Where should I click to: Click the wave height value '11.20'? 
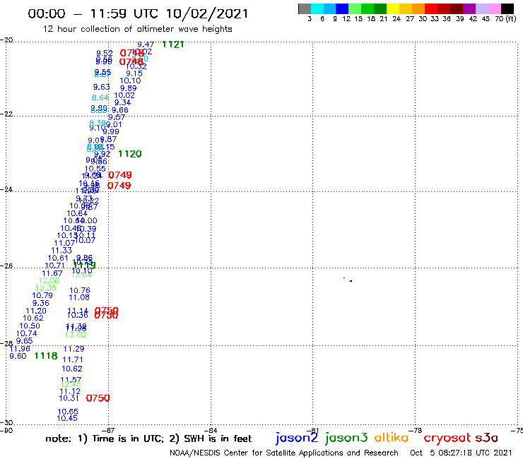tap(36, 311)
